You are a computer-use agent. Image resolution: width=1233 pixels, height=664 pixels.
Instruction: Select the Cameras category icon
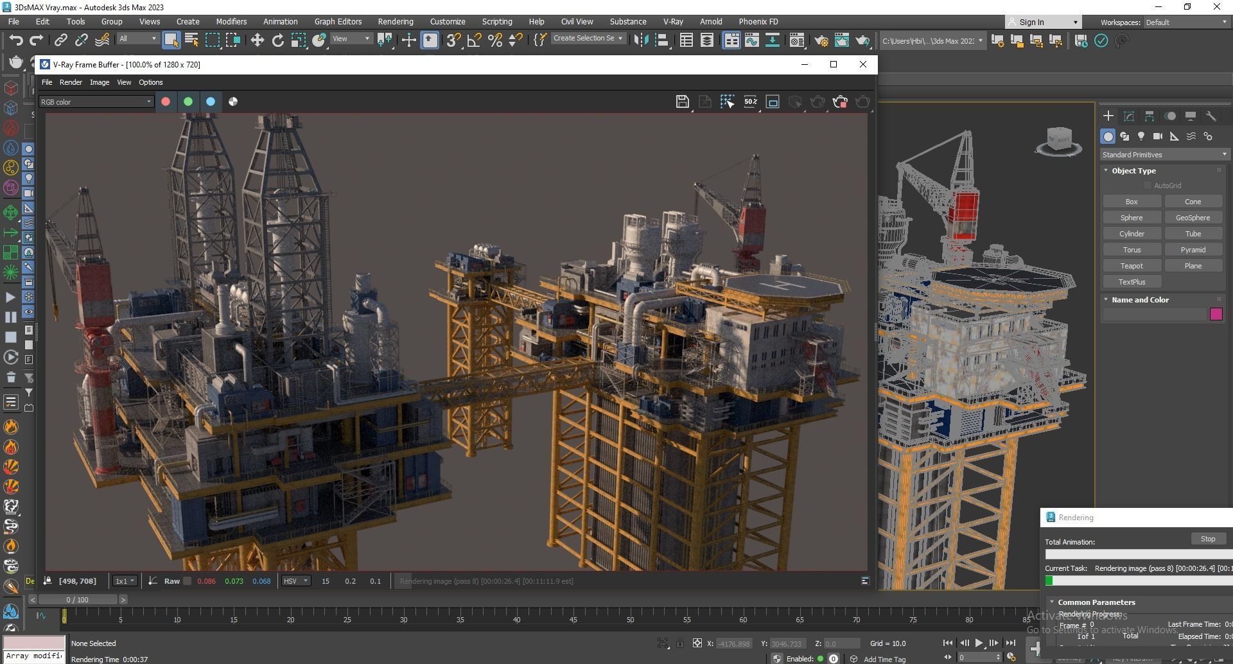(1157, 136)
